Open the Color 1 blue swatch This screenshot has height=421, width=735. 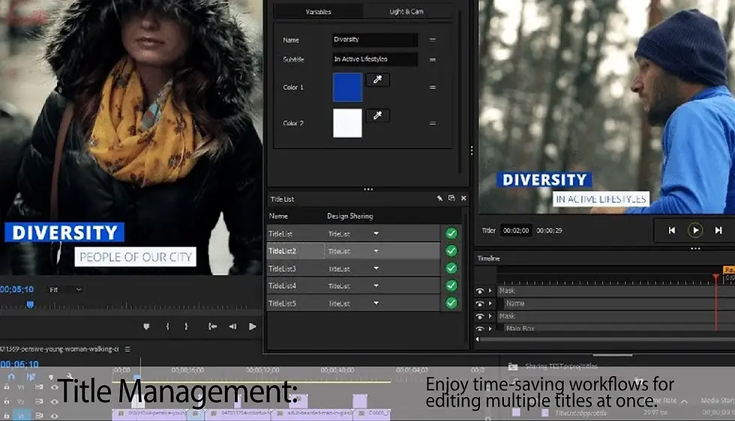347,87
